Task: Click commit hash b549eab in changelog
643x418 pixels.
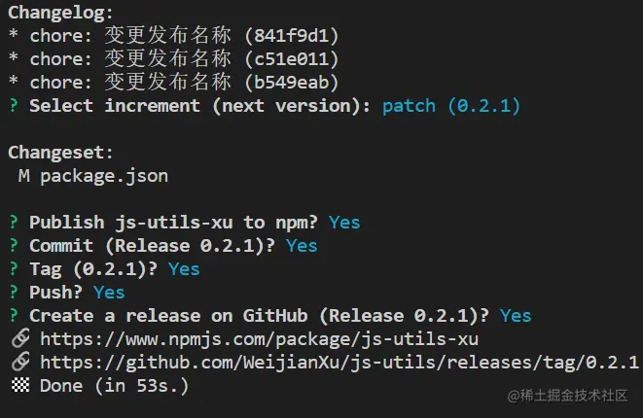Action: click(x=292, y=83)
